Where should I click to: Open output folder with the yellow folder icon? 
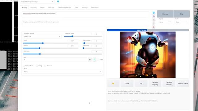[x=113, y=84]
